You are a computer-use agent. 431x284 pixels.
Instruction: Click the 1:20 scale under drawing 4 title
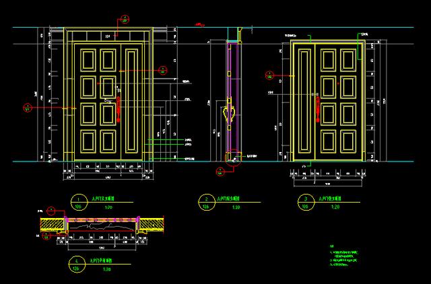(x=107, y=269)
